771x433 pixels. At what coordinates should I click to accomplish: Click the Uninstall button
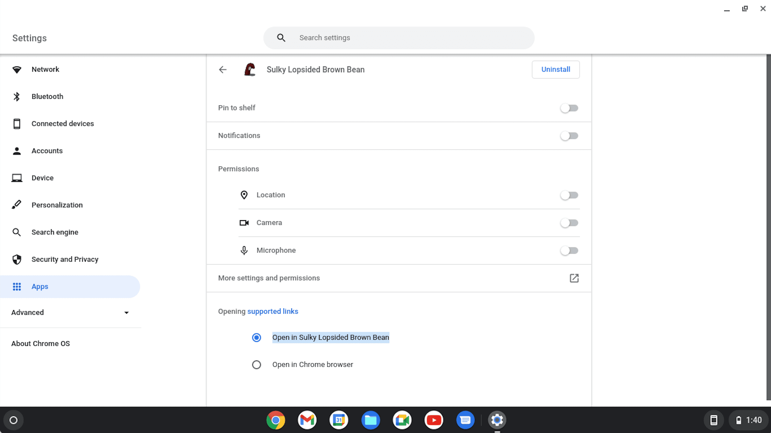(x=555, y=69)
